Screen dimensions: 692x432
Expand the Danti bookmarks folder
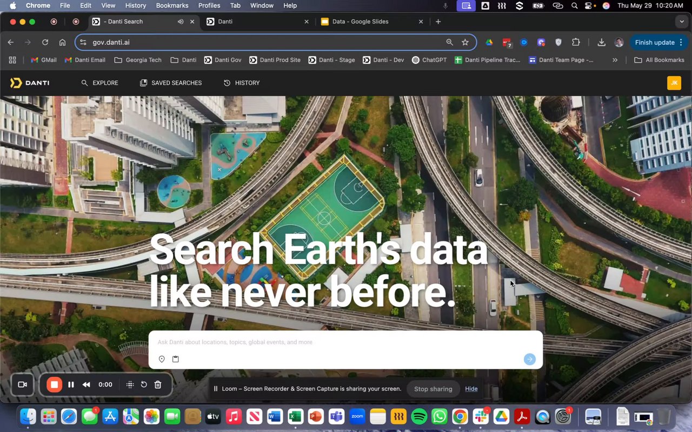[x=183, y=60]
